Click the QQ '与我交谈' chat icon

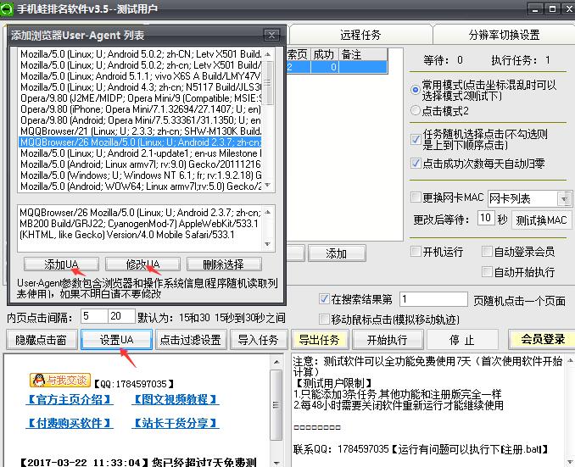[59, 379]
